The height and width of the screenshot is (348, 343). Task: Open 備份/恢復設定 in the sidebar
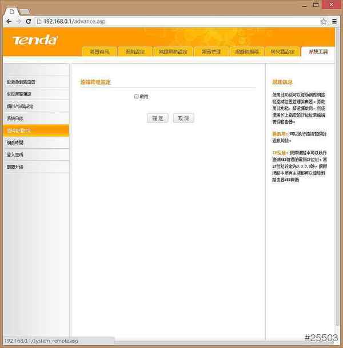click(37, 106)
